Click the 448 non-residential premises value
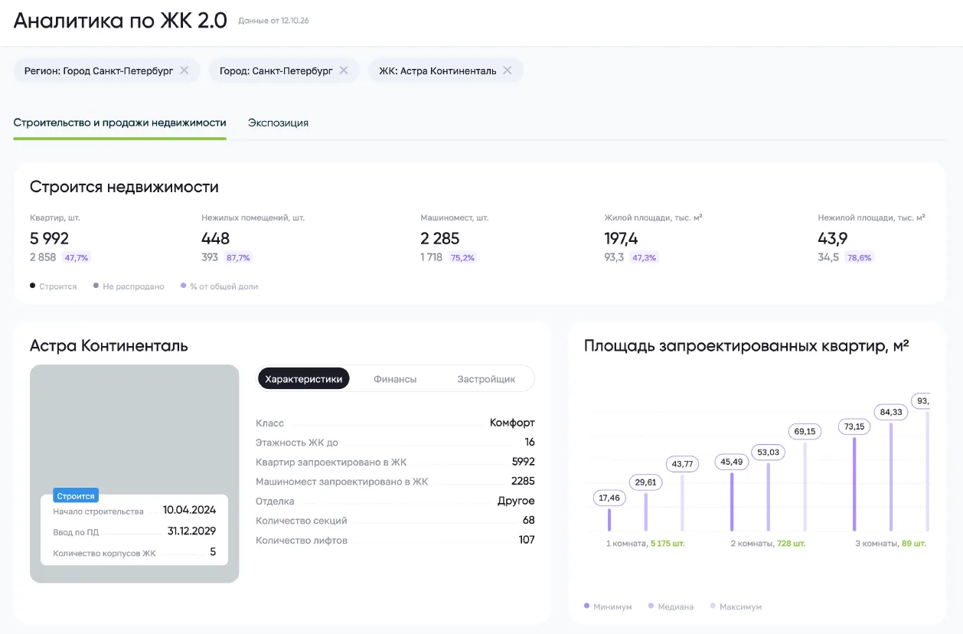The height and width of the screenshot is (634, 963). click(x=216, y=238)
